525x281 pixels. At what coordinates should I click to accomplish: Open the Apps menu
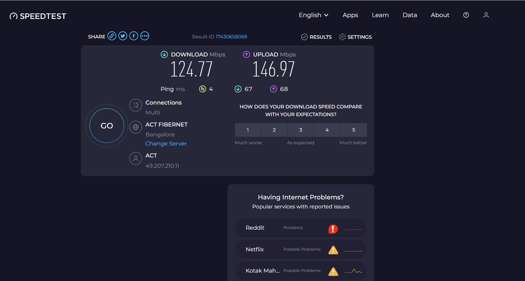pos(350,15)
